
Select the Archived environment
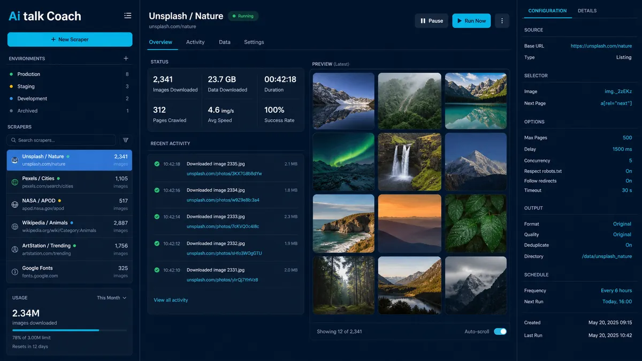69,111
